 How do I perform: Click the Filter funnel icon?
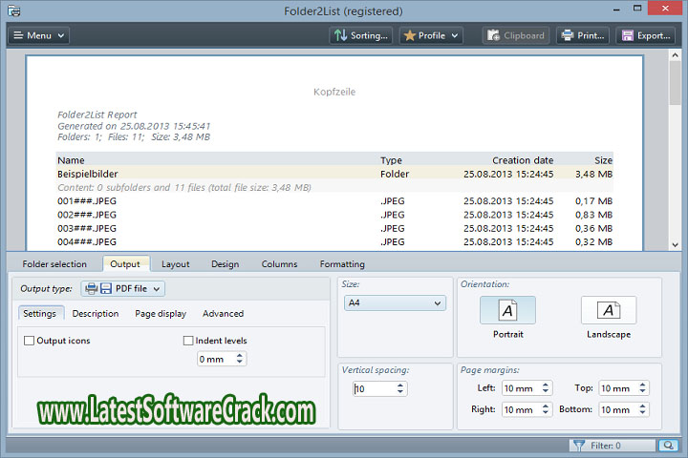pyautogui.click(x=578, y=445)
